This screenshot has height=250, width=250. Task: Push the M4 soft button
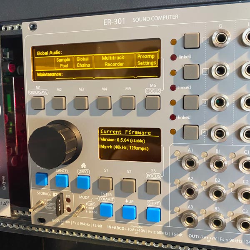click(x=104, y=103)
